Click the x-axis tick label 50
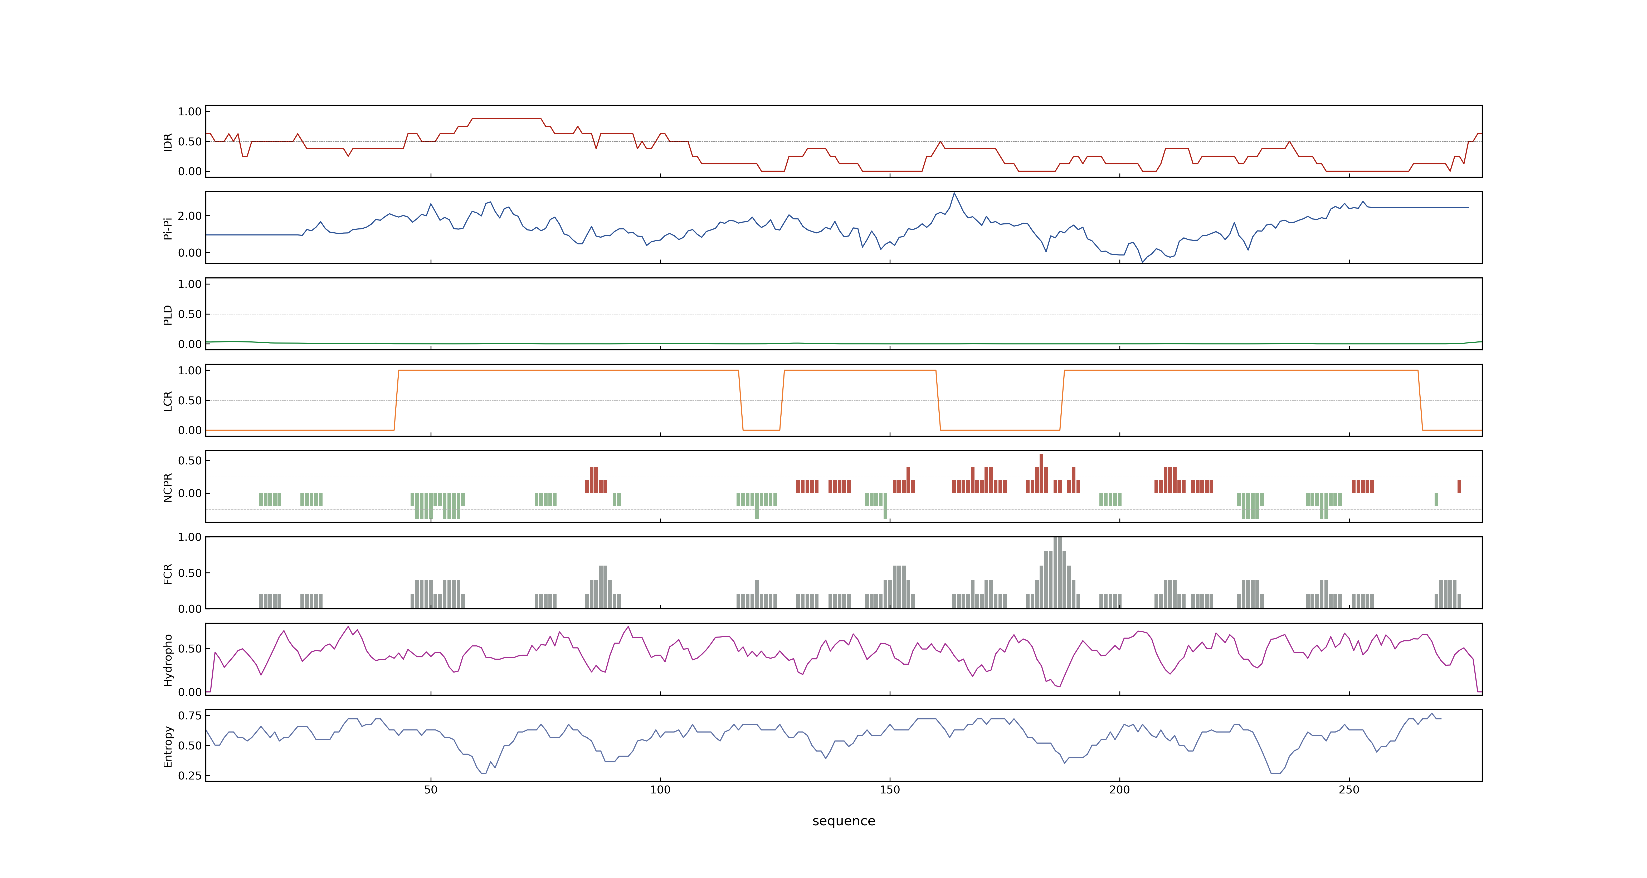 [x=431, y=790]
